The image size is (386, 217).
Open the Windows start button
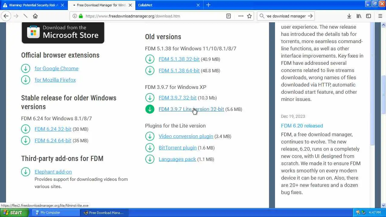click(14, 212)
